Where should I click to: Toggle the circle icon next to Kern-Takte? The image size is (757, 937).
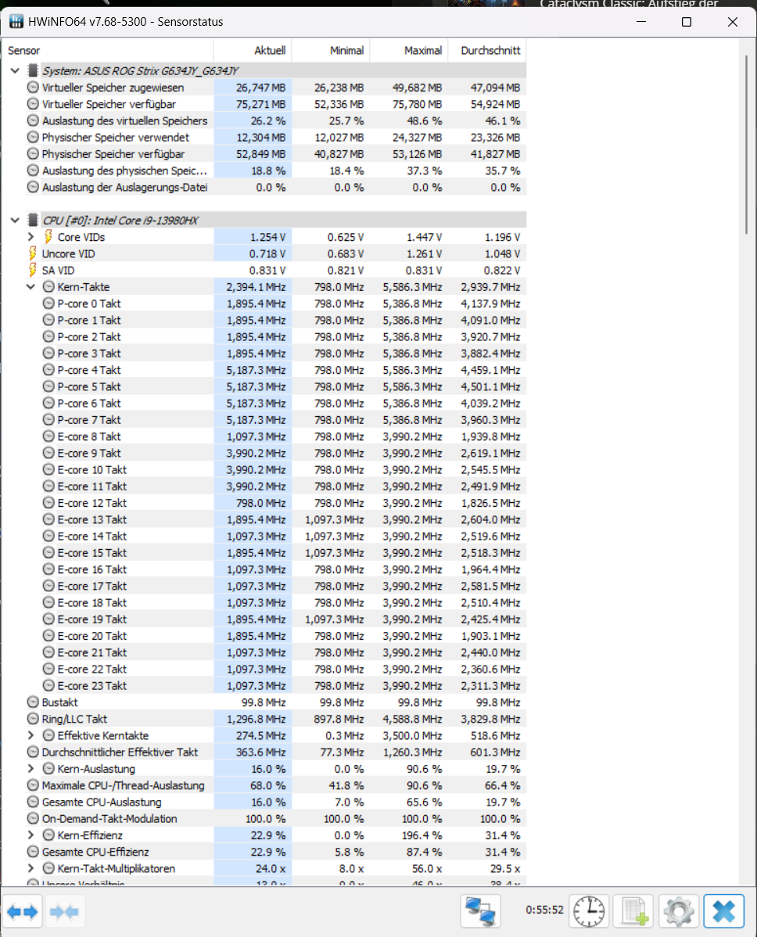click(x=48, y=286)
